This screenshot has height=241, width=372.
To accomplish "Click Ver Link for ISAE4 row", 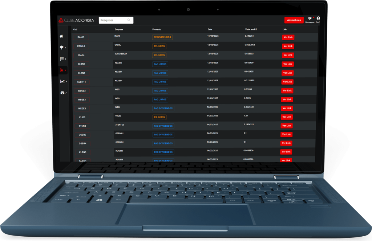I will tap(288, 55).
